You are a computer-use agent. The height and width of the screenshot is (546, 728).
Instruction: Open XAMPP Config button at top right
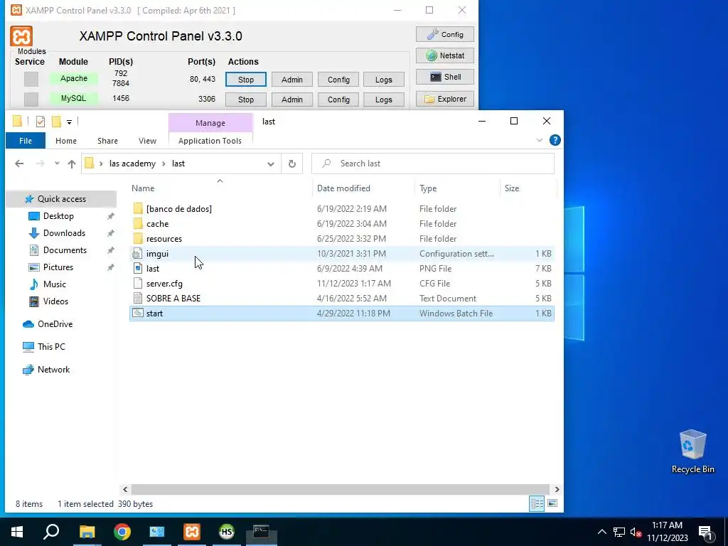click(445, 34)
